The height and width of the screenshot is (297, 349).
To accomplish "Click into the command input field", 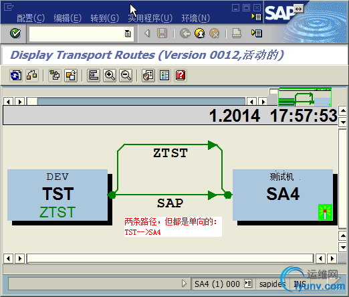I will tap(77, 34).
